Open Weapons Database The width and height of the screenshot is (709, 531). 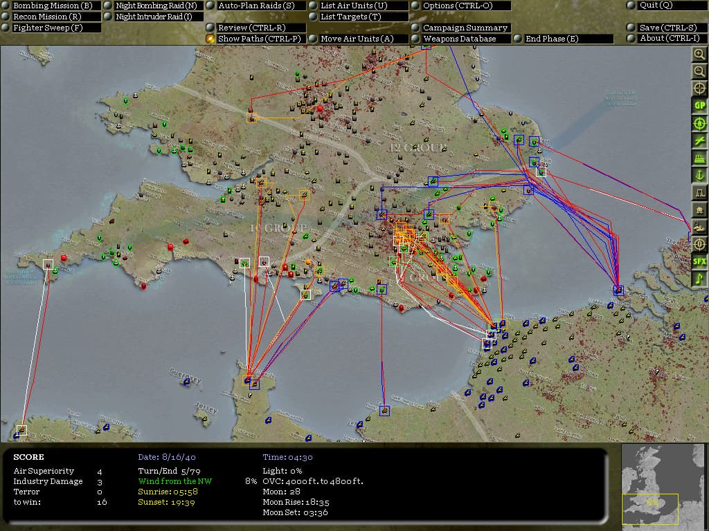pyautogui.click(x=459, y=39)
